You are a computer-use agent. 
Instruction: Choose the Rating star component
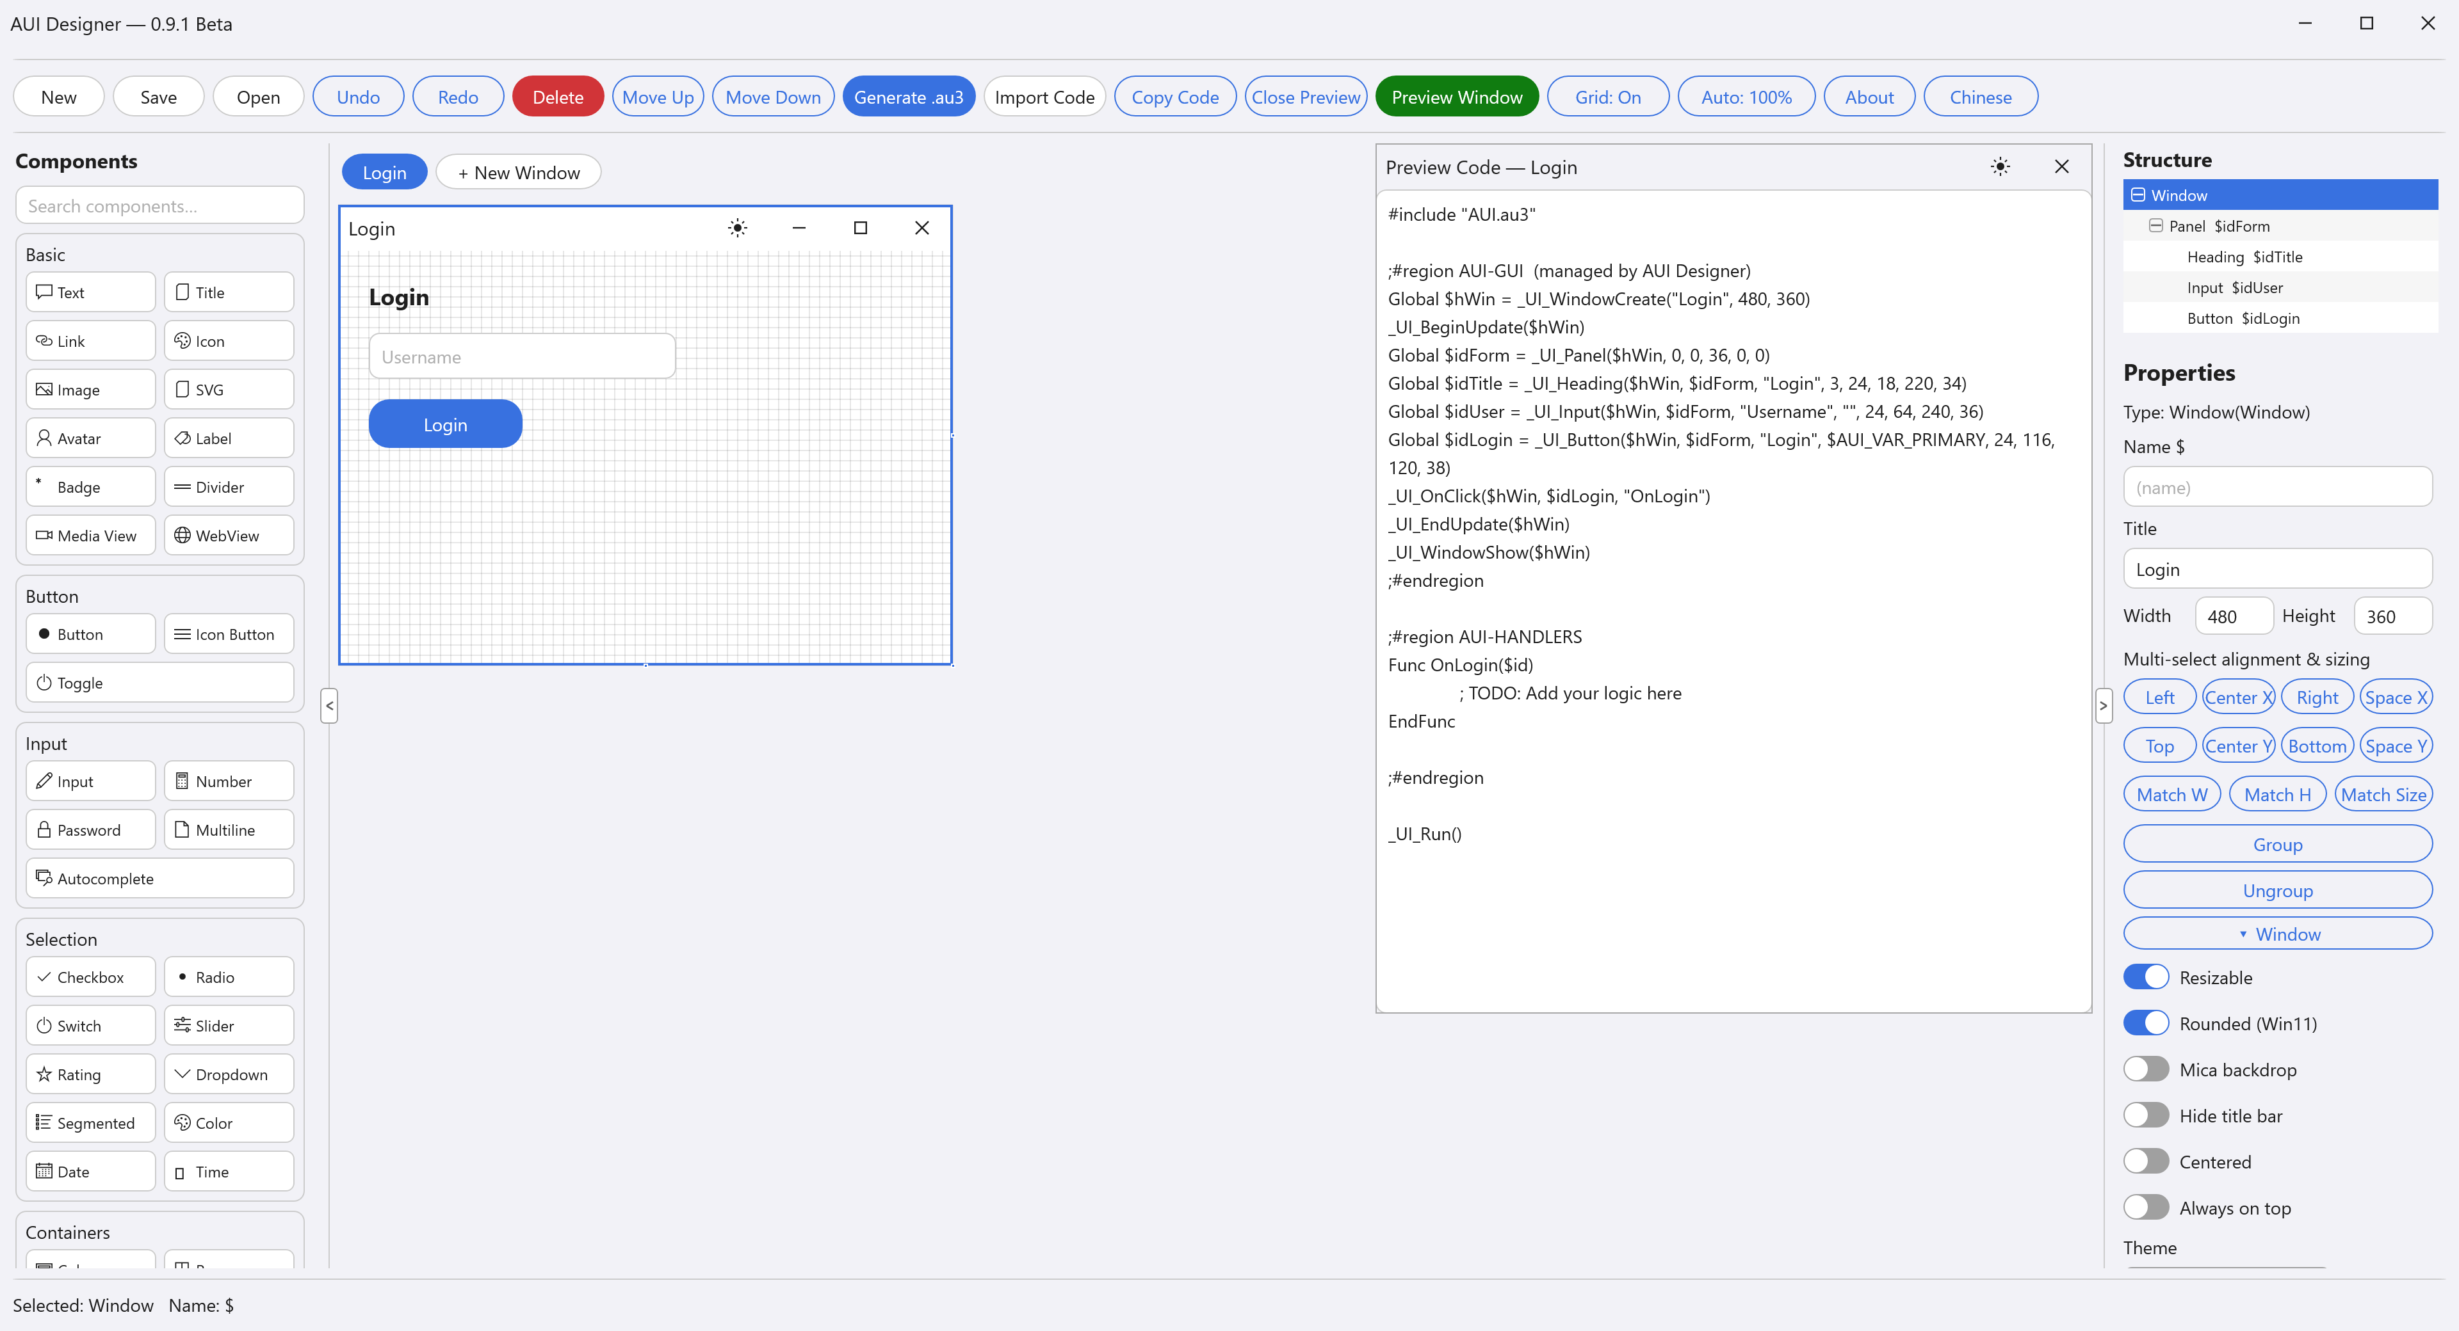[x=91, y=1074]
